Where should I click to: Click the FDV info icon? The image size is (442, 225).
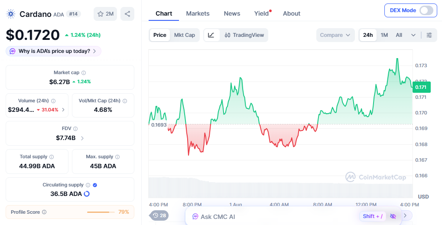(75, 129)
